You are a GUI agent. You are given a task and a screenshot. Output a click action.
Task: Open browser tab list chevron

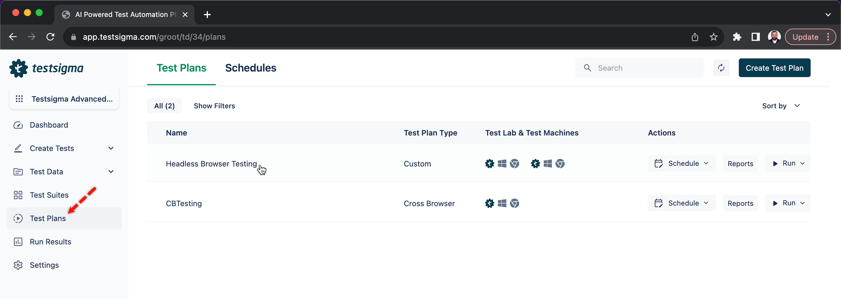click(x=828, y=15)
